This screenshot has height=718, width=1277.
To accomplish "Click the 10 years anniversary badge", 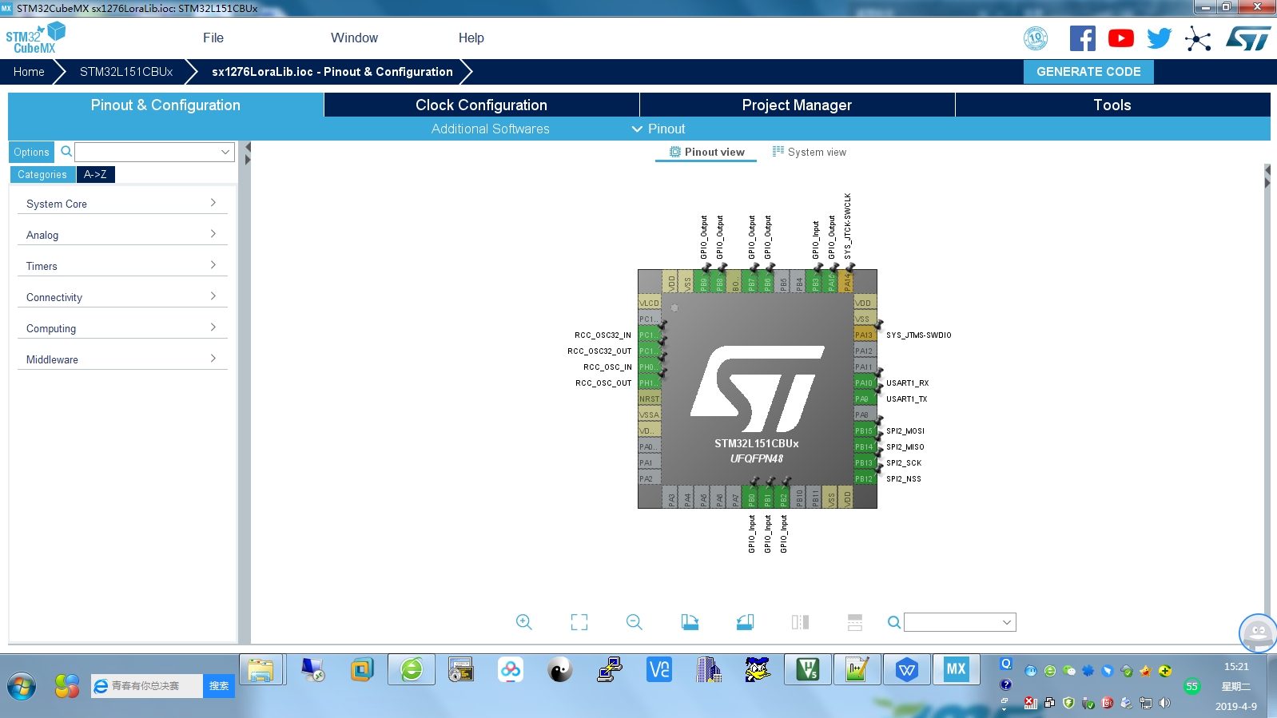I will (1036, 38).
